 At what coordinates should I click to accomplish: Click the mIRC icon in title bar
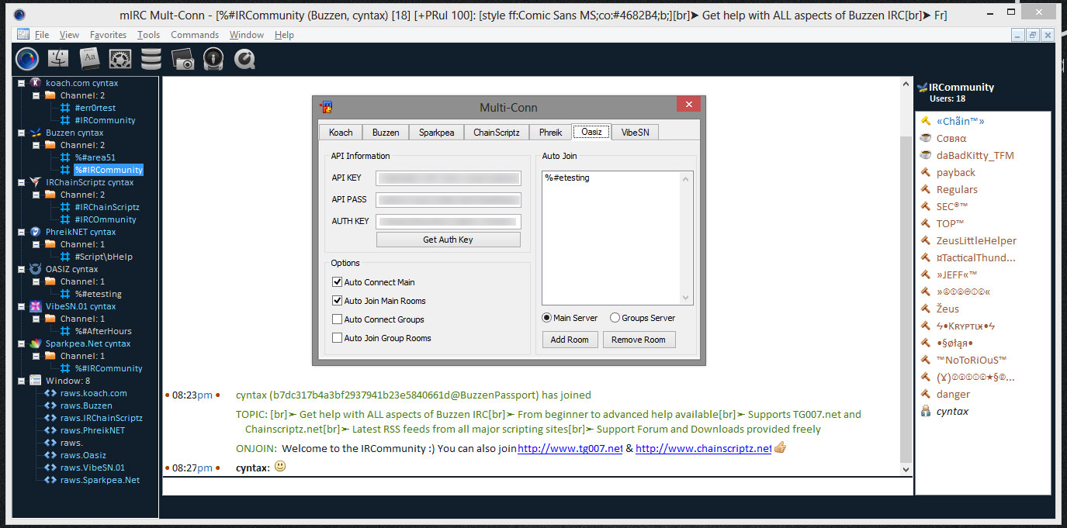click(x=19, y=15)
